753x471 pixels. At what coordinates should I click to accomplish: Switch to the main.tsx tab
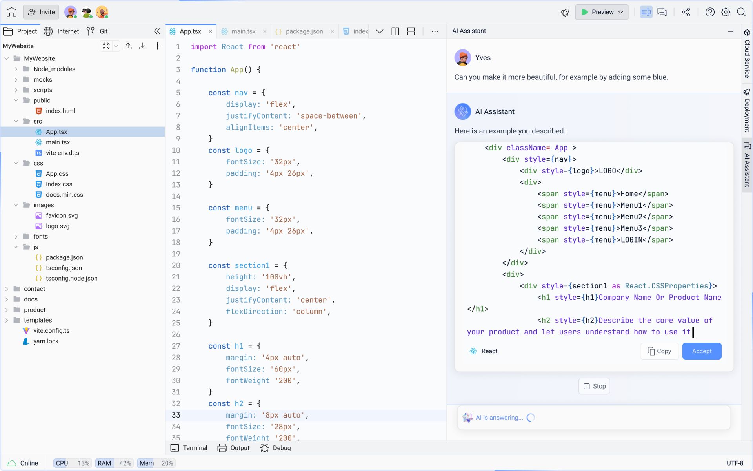coord(242,31)
